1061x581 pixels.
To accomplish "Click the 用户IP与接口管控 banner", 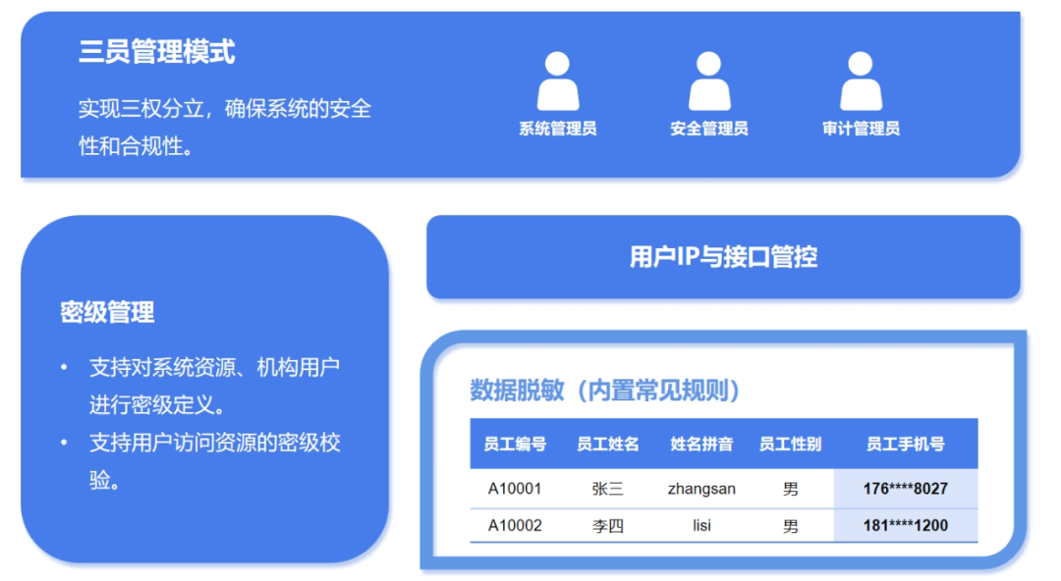I will 723,257.
